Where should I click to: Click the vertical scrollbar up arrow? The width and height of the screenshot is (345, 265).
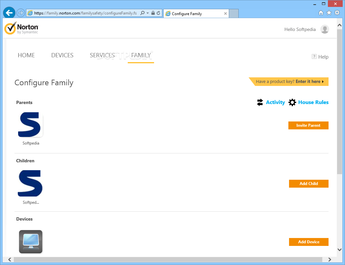point(339,25)
